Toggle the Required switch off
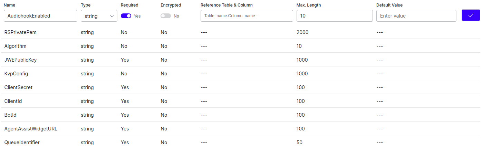483x148 pixels. pos(126,16)
